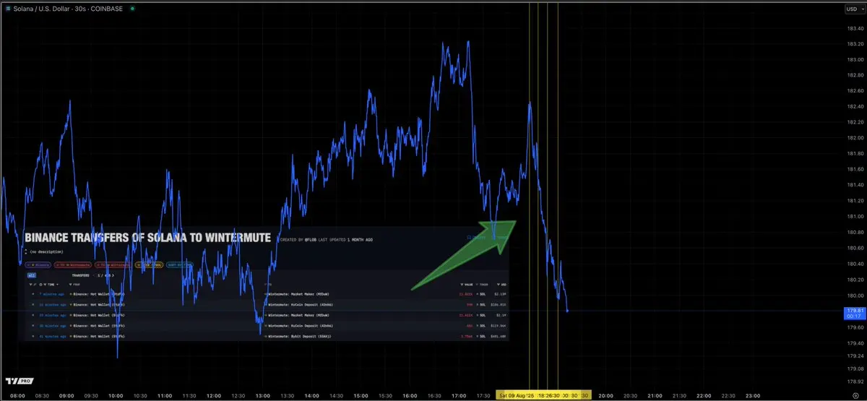Screen dimensions: 867x401
Task: Click the 13:00 time axis label
Action: (262, 395)
